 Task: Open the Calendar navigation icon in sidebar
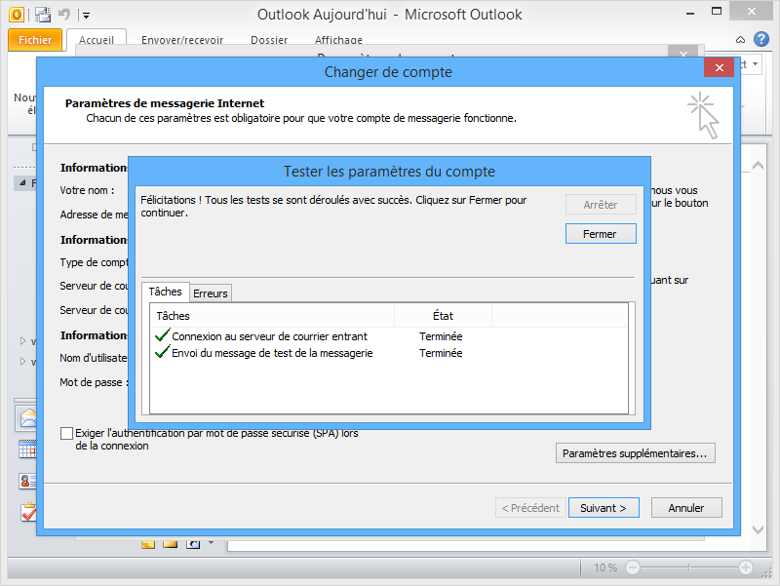(x=27, y=449)
